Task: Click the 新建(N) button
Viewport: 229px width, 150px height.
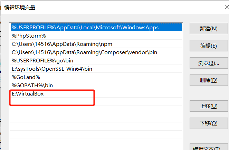Action: [209, 28]
